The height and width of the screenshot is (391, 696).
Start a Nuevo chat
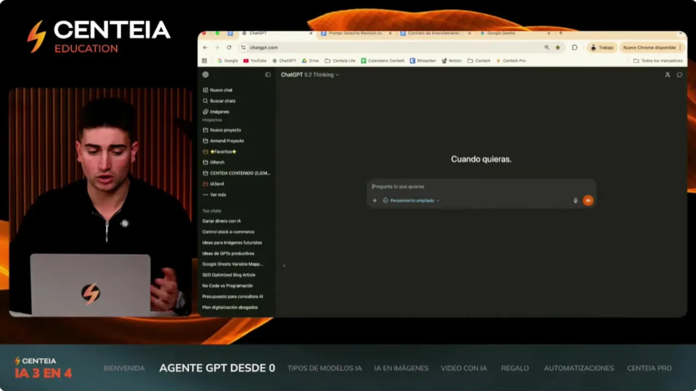click(217, 90)
